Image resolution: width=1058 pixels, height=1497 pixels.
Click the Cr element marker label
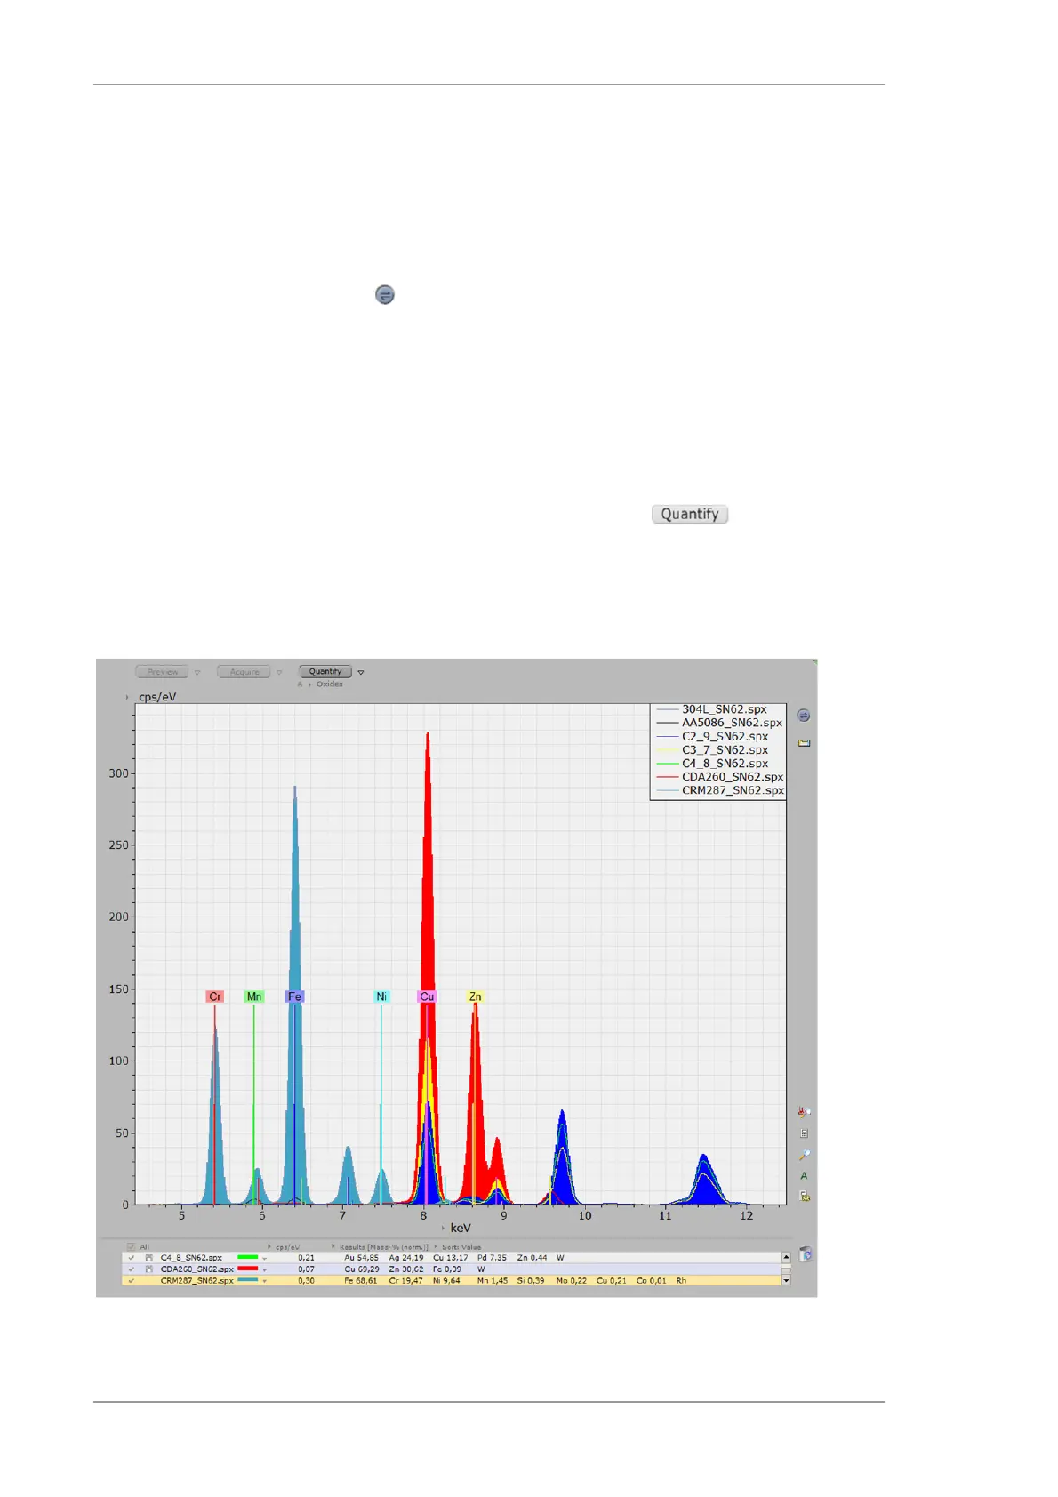click(x=214, y=997)
